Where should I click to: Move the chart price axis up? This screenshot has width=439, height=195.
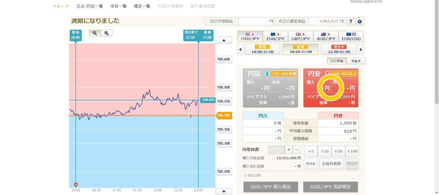tap(224, 40)
